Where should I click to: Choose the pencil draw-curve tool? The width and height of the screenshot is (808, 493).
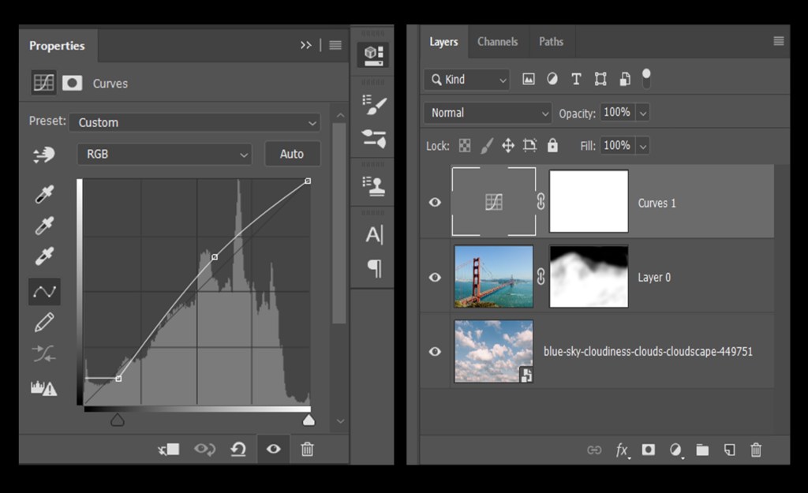(x=44, y=322)
